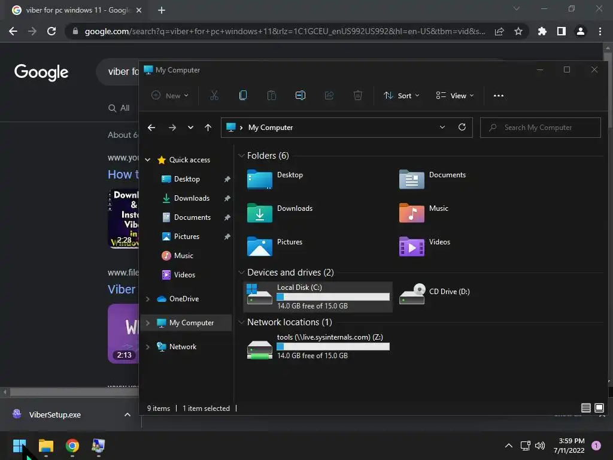Expand OneDrive tree node
The height and width of the screenshot is (460, 613).
148,299
